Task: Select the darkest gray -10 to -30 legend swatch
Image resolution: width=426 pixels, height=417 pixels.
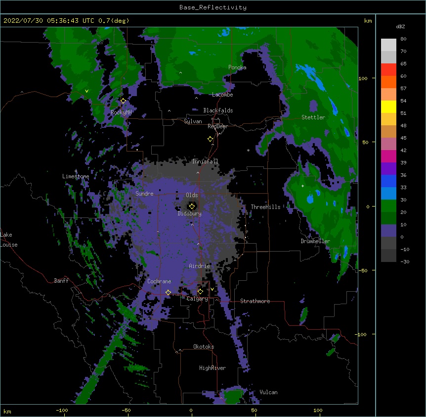Action: pyautogui.click(x=388, y=256)
